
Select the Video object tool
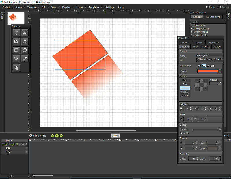pos(16,42)
